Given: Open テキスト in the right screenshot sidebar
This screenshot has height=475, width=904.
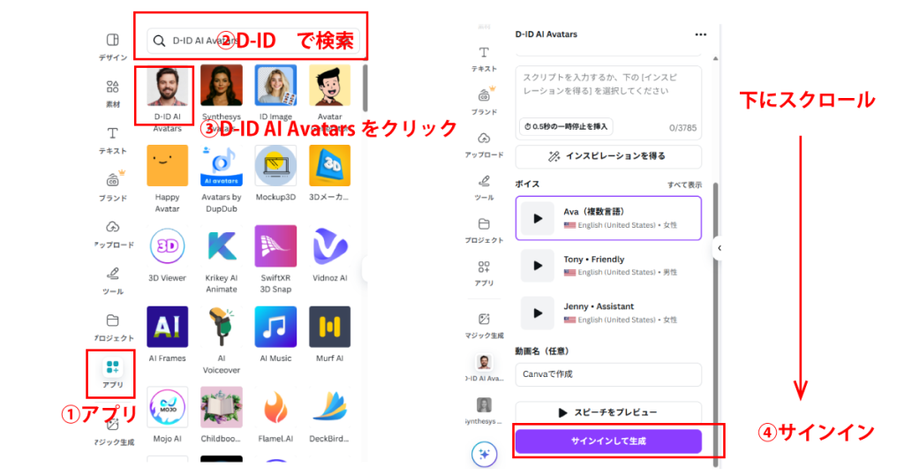Looking at the screenshot, I should 484,59.
